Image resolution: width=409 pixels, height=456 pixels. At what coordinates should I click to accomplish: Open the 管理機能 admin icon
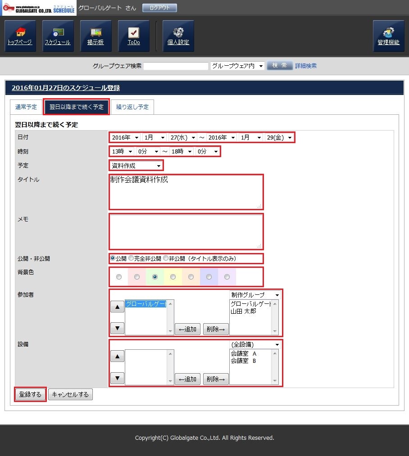click(388, 36)
